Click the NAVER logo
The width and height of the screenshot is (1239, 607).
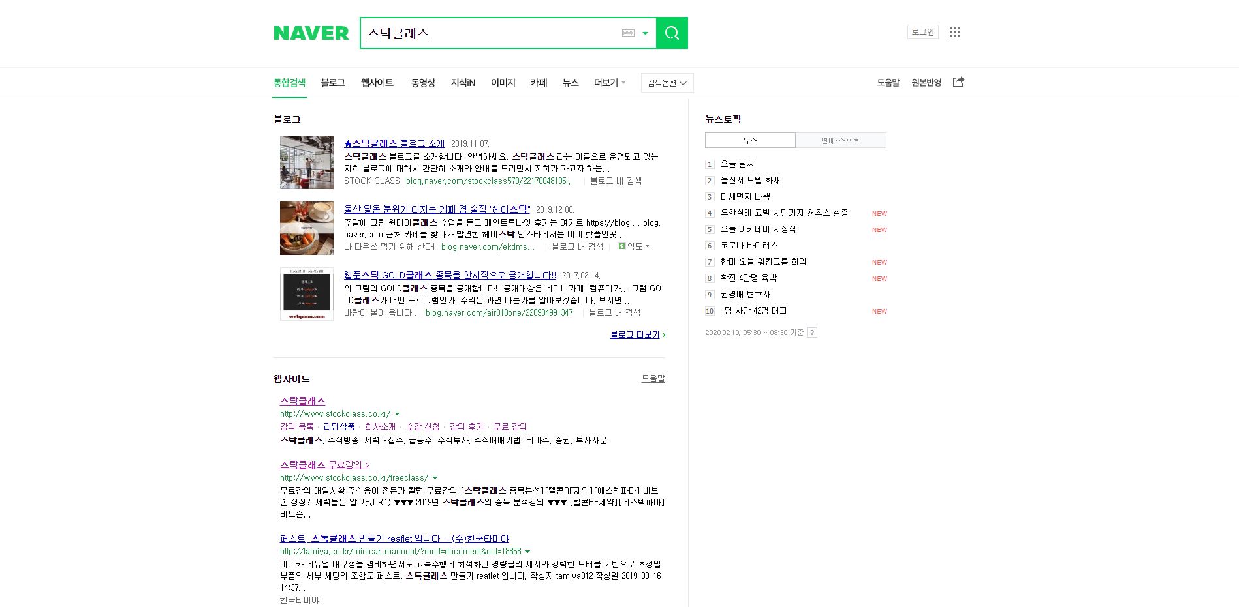coord(311,33)
